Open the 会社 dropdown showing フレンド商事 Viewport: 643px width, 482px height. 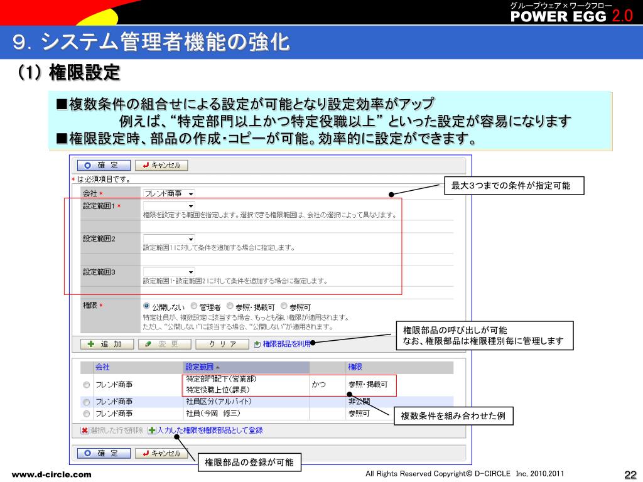tap(168, 193)
